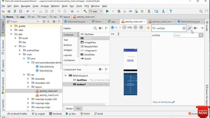Zoom out the design surface
This screenshot has height=118, width=210.
click(124, 28)
